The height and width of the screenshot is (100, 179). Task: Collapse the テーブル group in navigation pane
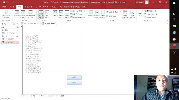tap(17, 30)
